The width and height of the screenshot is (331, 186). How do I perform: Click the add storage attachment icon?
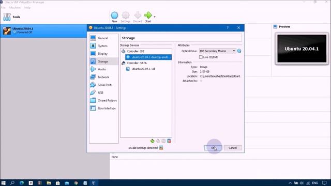point(163,141)
